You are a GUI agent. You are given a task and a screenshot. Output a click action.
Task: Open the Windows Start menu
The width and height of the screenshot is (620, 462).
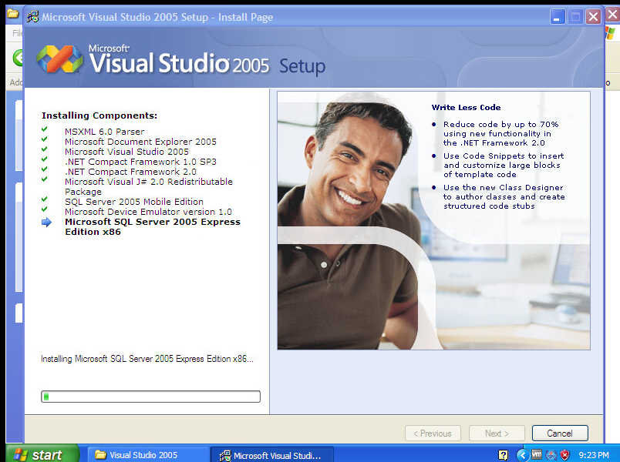point(40,454)
